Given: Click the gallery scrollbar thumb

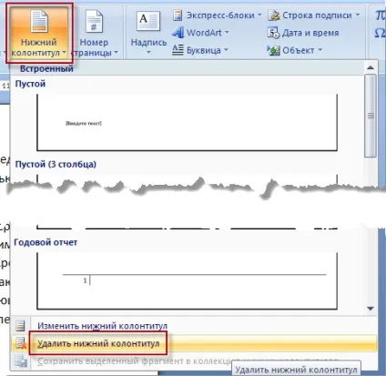Looking at the screenshot, I should [371, 116].
